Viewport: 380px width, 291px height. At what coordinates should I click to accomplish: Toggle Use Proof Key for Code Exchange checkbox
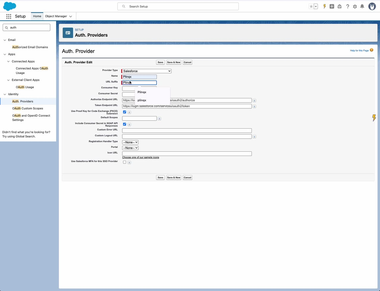point(125,112)
